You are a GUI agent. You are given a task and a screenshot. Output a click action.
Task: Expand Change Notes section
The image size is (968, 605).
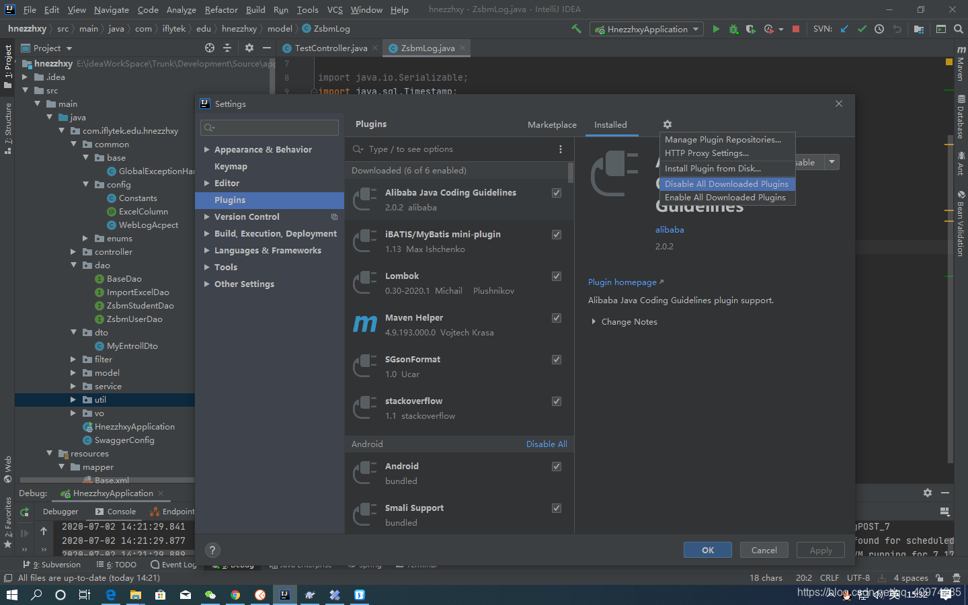(594, 322)
